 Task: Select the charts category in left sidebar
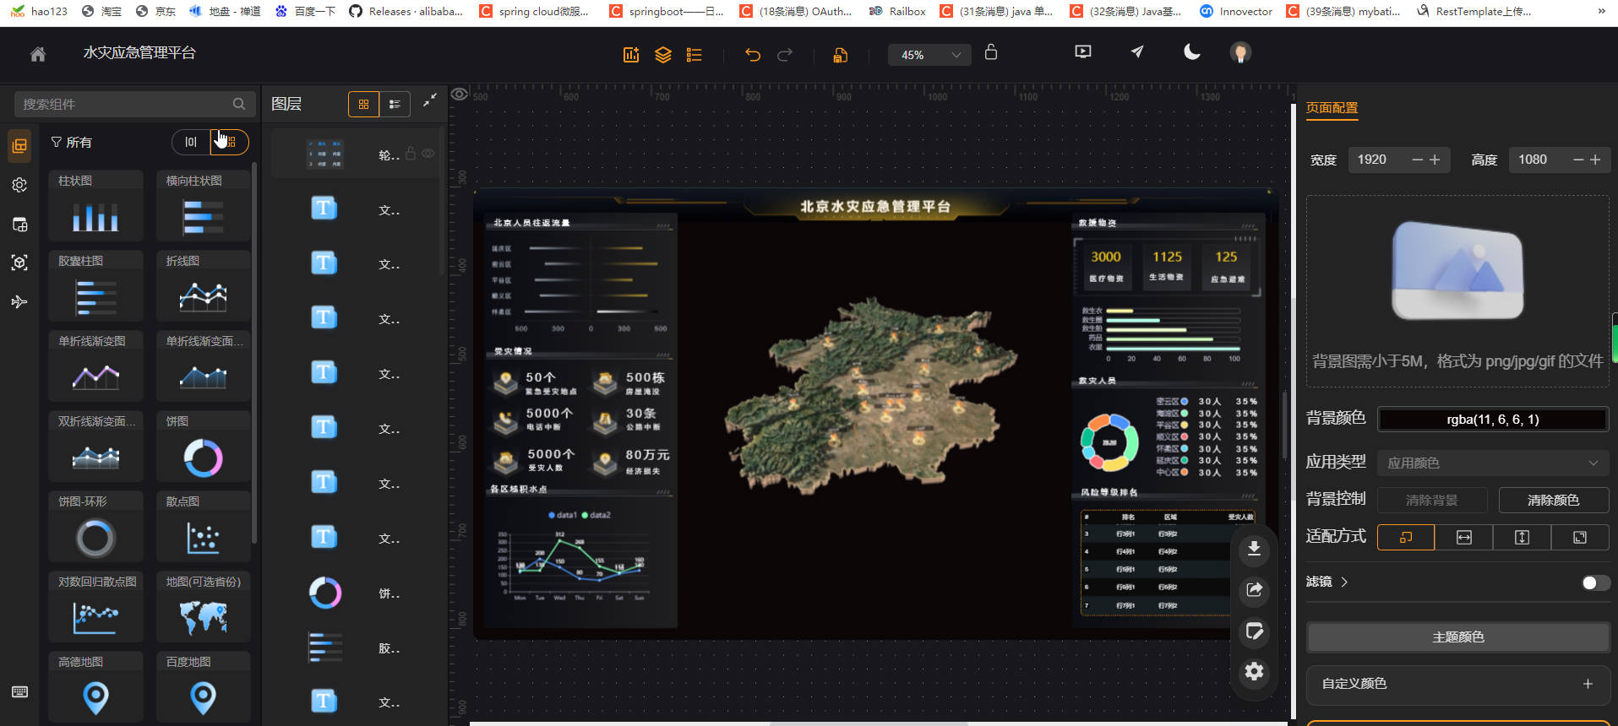tap(19, 145)
